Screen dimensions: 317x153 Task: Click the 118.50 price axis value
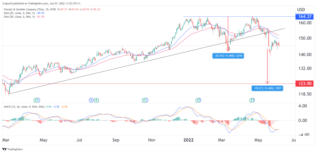click(x=304, y=94)
